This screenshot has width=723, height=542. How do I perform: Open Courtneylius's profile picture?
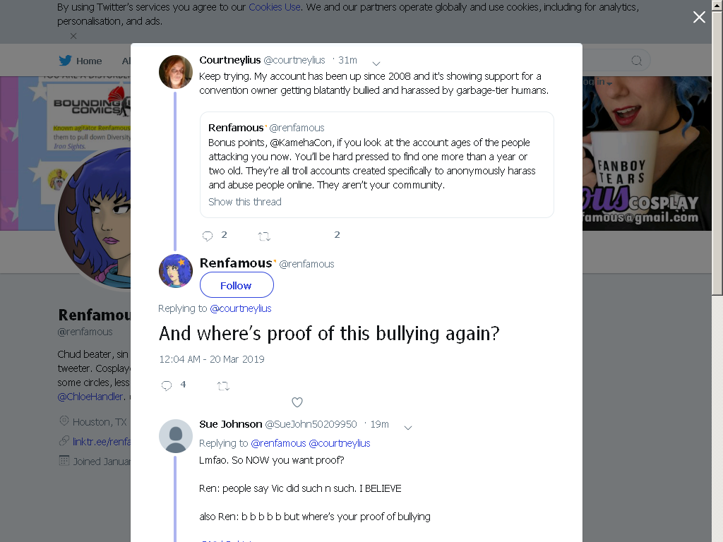point(176,72)
